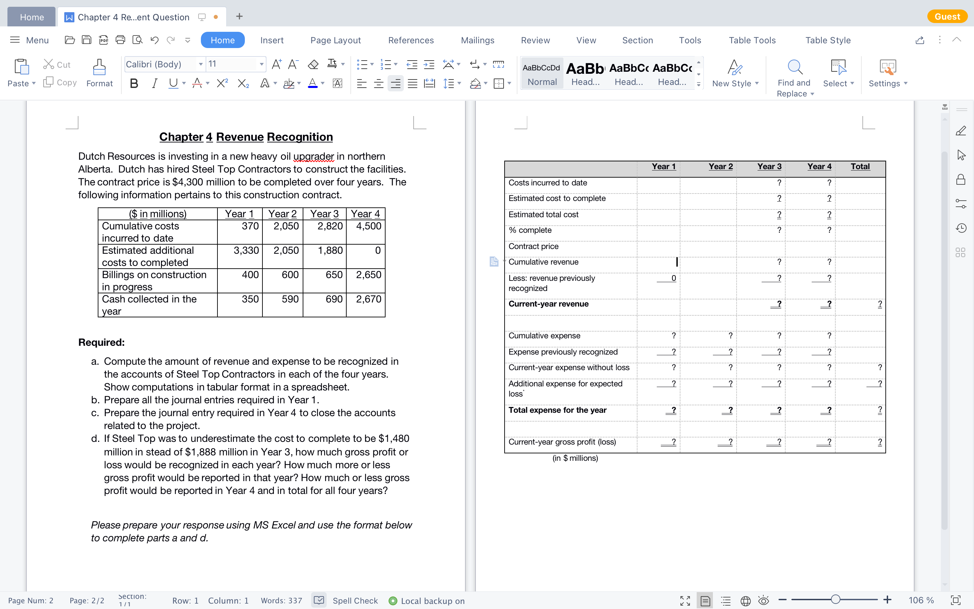Image resolution: width=974 pixels, height=609 pixels.
Task: Click the zoom slider handle
Action: tap(835, 600)
